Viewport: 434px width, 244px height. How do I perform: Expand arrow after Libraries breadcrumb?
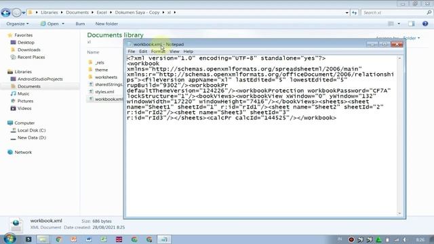point(62,12)
